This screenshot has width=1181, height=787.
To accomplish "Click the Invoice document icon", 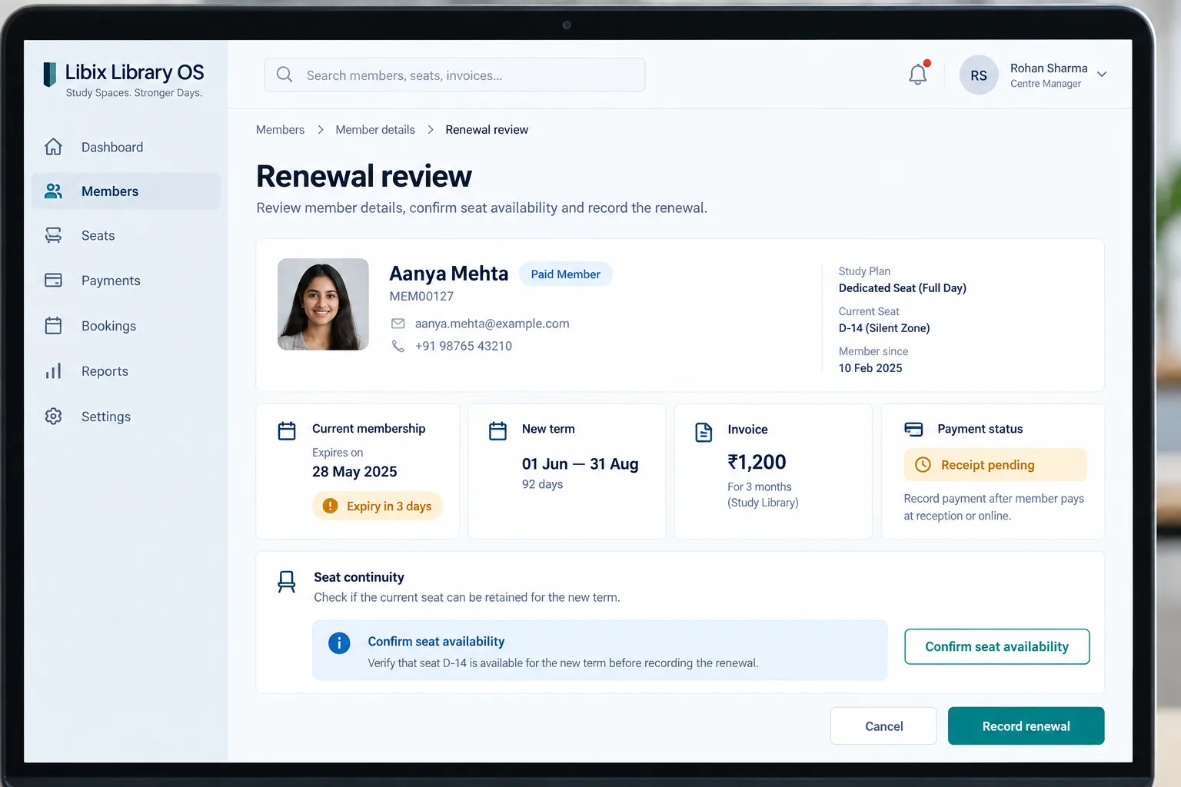I will (704, 432).
